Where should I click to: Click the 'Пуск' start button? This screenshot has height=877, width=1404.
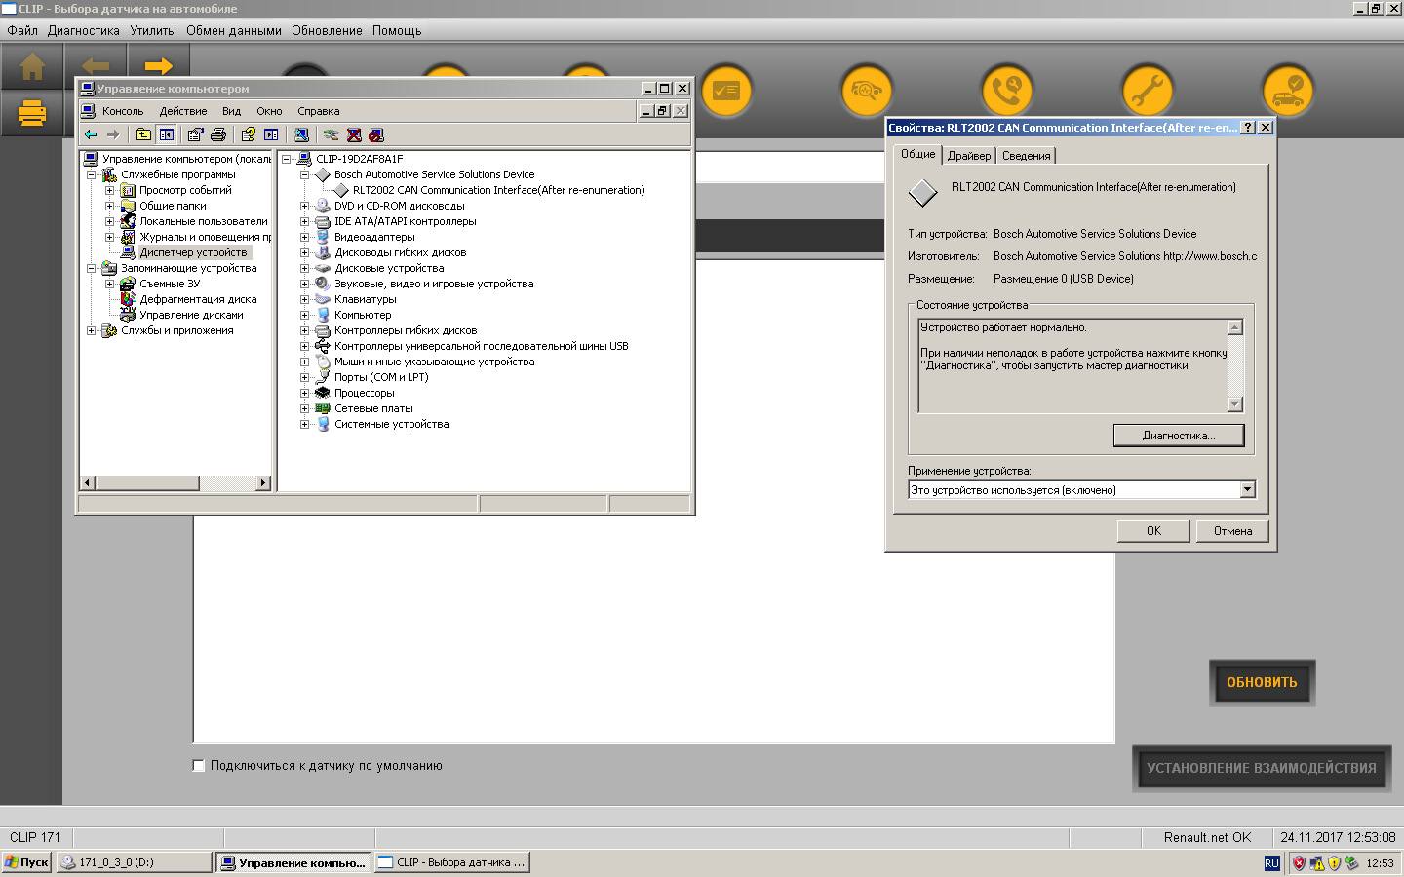click(26, 862)
